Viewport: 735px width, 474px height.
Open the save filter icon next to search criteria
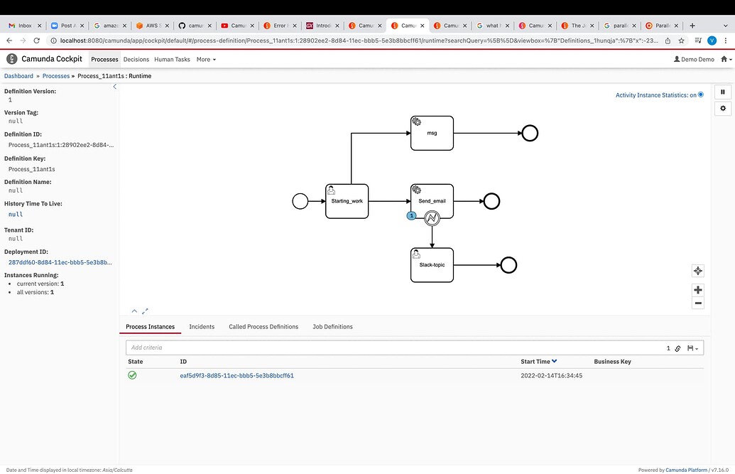click(688, 348)
